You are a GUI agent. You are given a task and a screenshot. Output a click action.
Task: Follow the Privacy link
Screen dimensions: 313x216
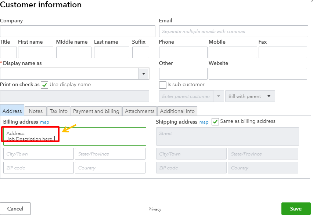click(155, 209)
